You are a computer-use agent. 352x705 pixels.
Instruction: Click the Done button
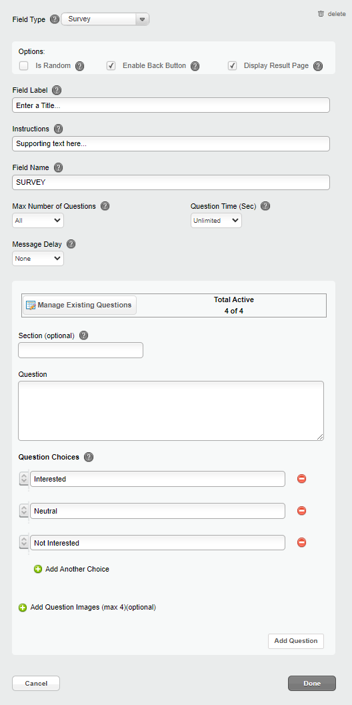(312, 684)
